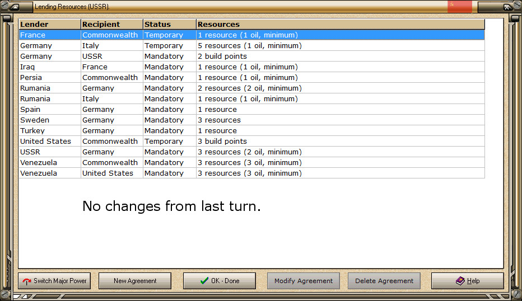The image size is (522, 301).
Task: Click recipient 'United States' cell in Venezuela row
Action: tap(112, 173)
